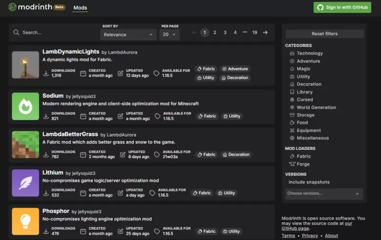Click the next page arrow icon
The image size is (381, 240).
[265, 32]
